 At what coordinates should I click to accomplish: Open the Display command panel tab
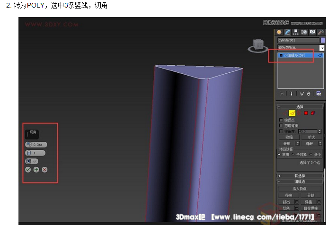[x=312, y=32]
